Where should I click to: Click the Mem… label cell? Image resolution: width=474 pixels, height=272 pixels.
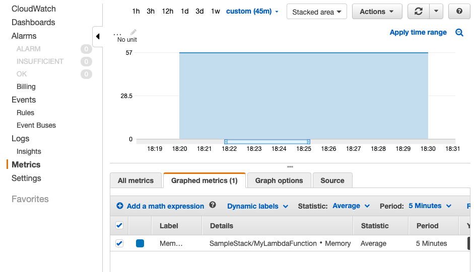(x=171, y=243)
